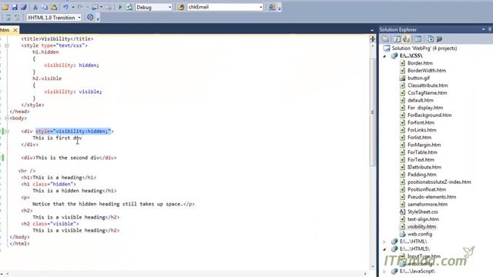
Task: Click the toolbar icon right of chkEmail box
Action: click(272, 7)
